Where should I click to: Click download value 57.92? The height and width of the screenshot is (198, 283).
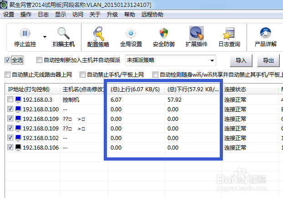click(x=174, y=100)
